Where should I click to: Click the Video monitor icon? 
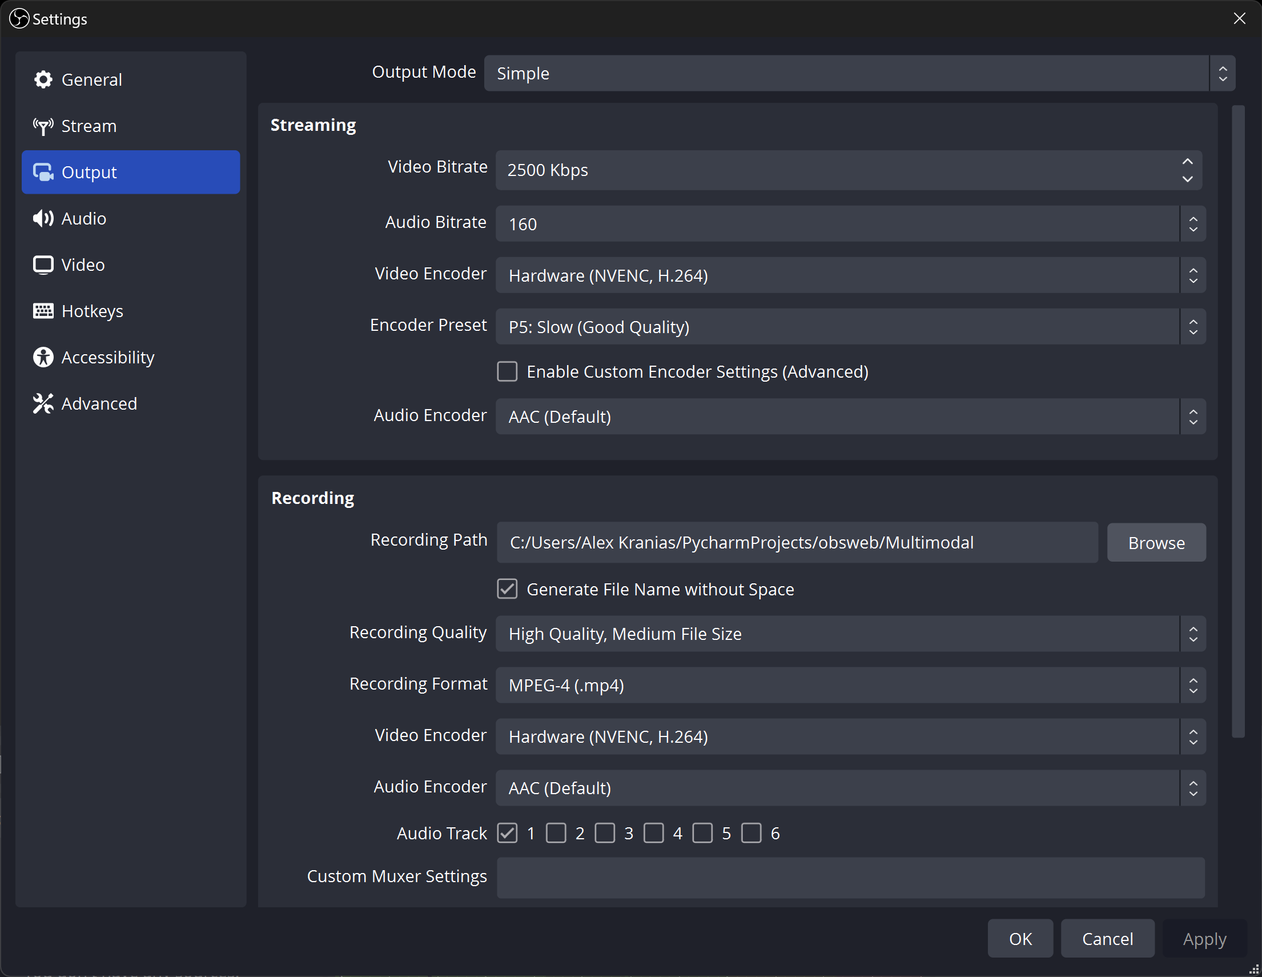(43, 265)
